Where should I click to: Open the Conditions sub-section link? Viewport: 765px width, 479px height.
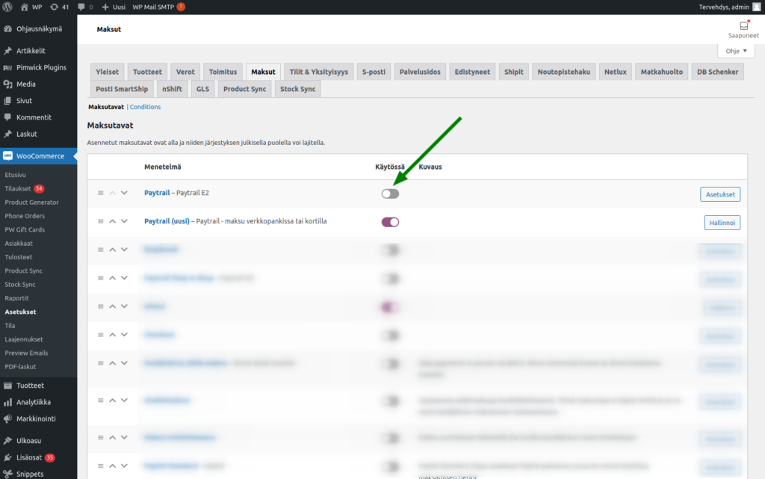click(145, 107)
